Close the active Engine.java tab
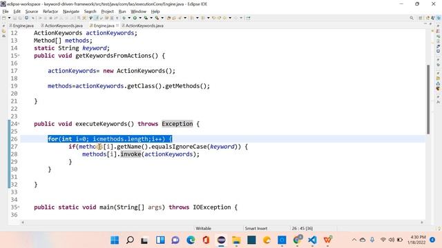 tap(117, 25)
